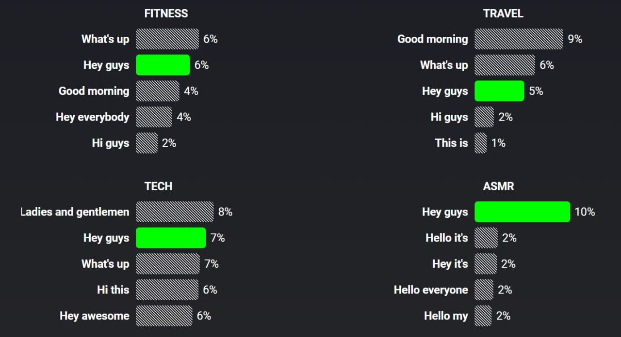Click the Good morning bar in Travel chart
The width and height of the screenshot is (621, 337).
[x=519, y=39]
